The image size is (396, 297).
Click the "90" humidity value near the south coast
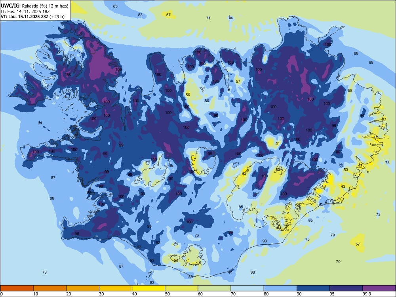coord(265,241)
